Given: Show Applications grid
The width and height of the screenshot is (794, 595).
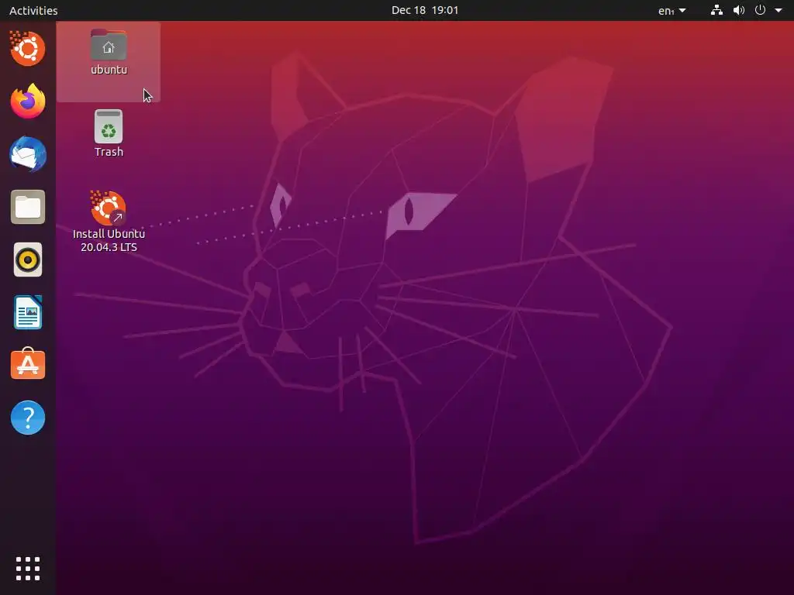Looking at the screenshot, I should click(28, 569).
